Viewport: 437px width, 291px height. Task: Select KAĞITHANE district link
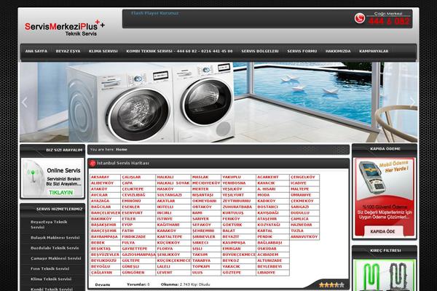168,225
